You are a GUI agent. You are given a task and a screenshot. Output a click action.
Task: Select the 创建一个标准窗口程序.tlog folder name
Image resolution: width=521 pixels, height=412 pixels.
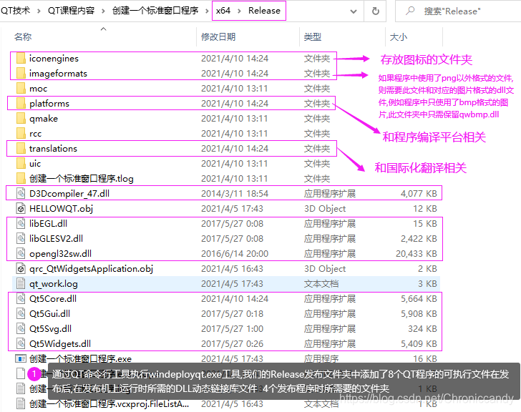click(x=82, y=179)
